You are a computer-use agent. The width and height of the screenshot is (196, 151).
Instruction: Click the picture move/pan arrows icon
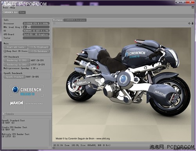(189, 23)
